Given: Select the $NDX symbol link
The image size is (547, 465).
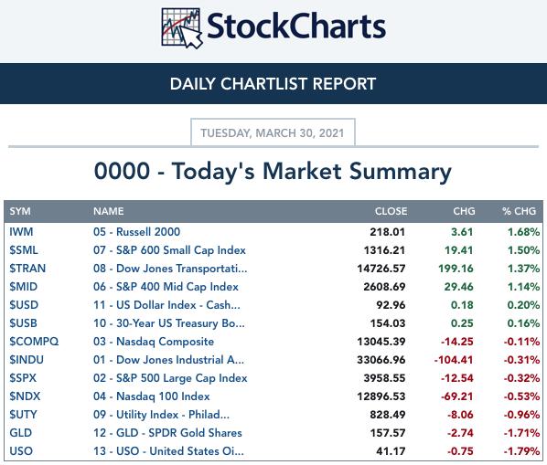Looking at the screenshot, I should 25,396.
